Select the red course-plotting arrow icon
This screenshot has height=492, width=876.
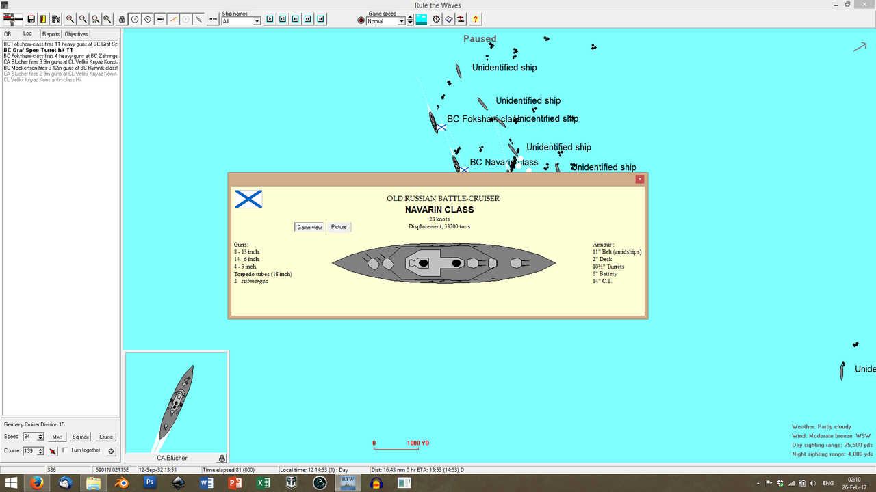(x=53, y=450)
